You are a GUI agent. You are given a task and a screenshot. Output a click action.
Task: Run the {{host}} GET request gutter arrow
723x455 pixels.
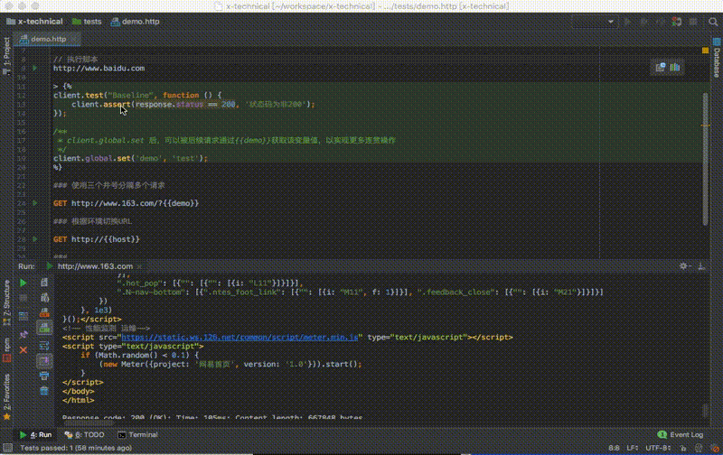(x=35, y=239)
